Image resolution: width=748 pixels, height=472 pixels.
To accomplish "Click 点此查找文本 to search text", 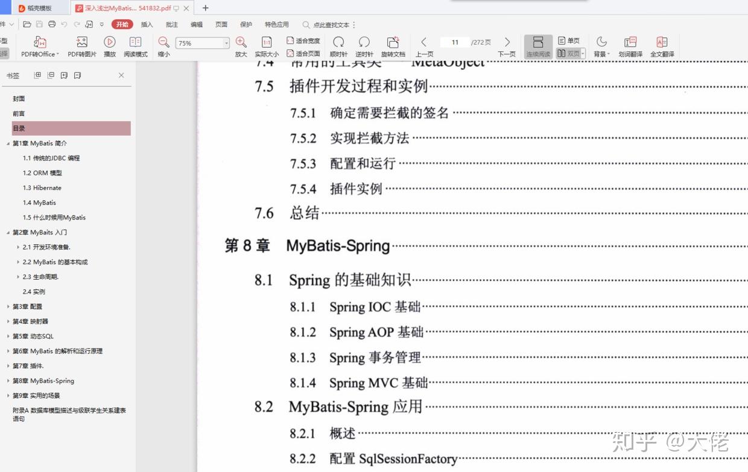I will (331, 24).
